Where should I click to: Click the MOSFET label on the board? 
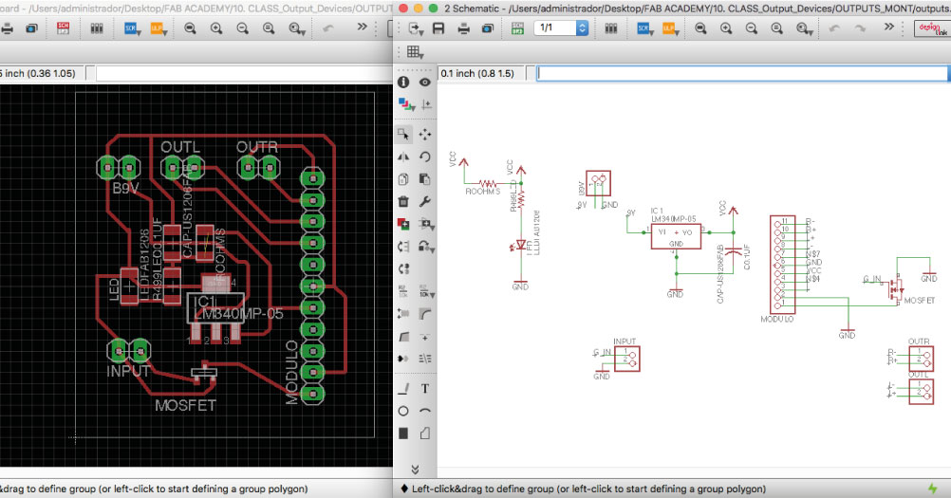(185, 405)
